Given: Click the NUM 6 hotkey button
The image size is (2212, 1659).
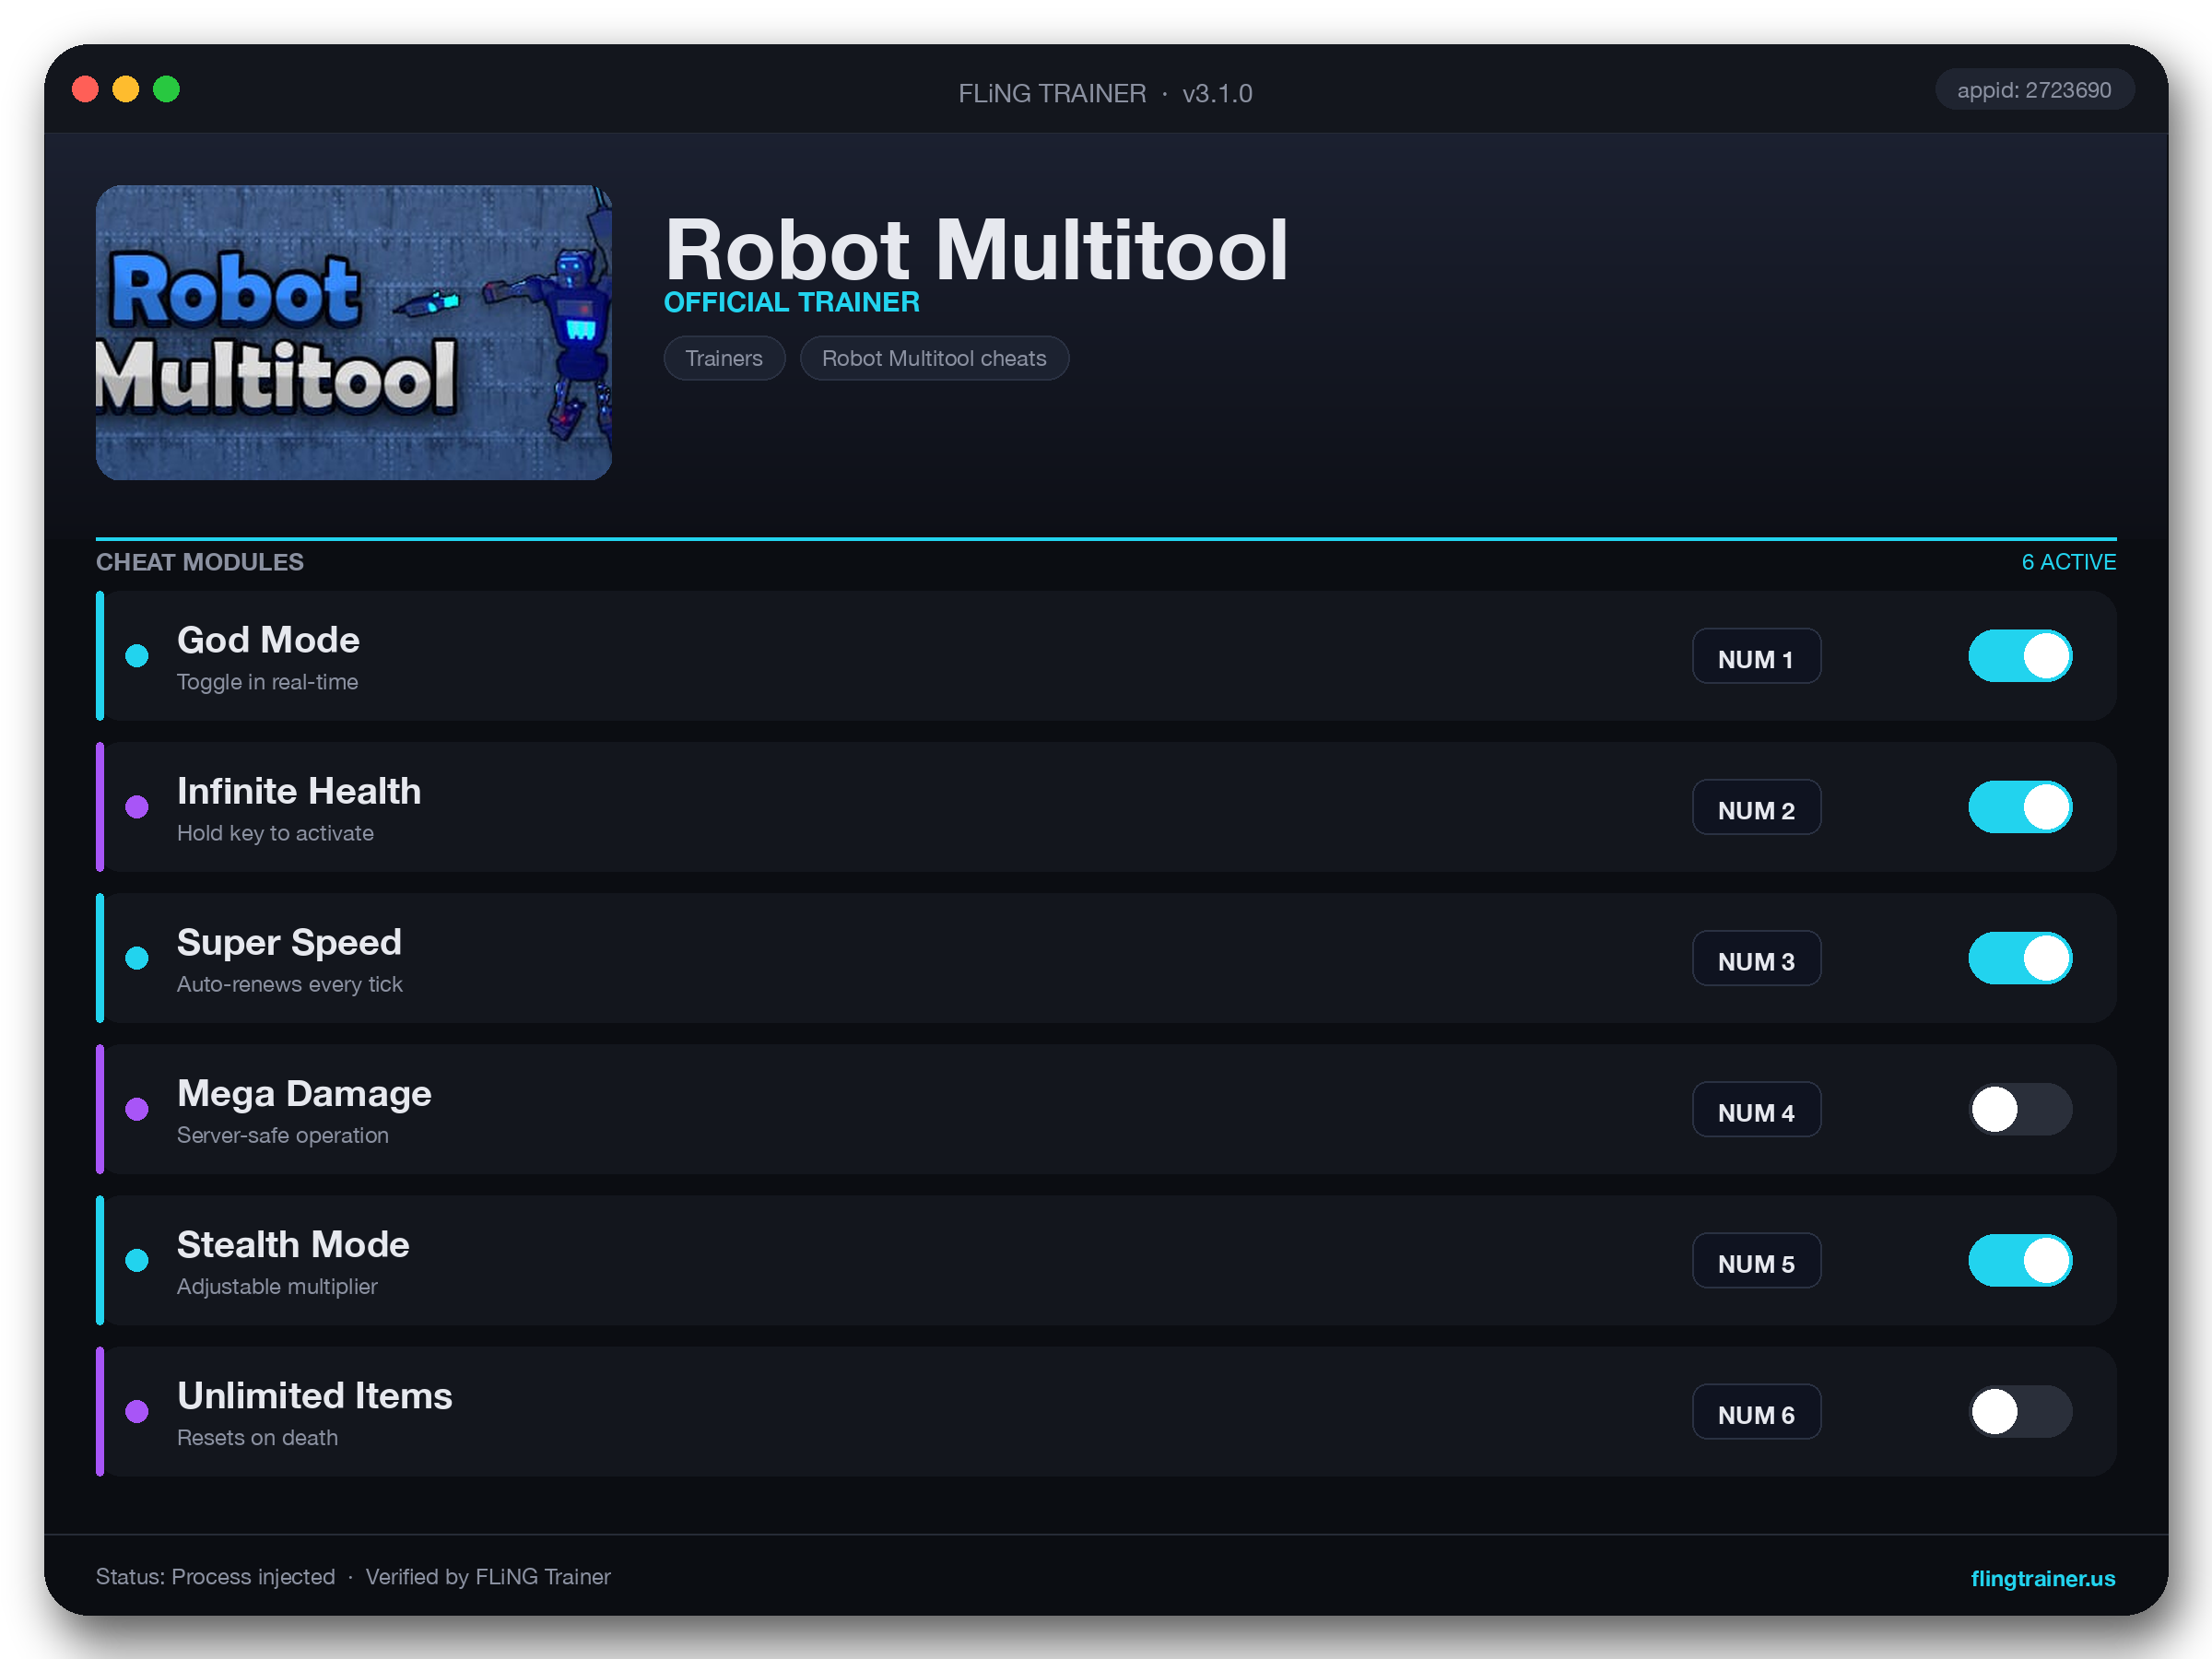Looking at the screenshot, I should coord(1756,1411).
